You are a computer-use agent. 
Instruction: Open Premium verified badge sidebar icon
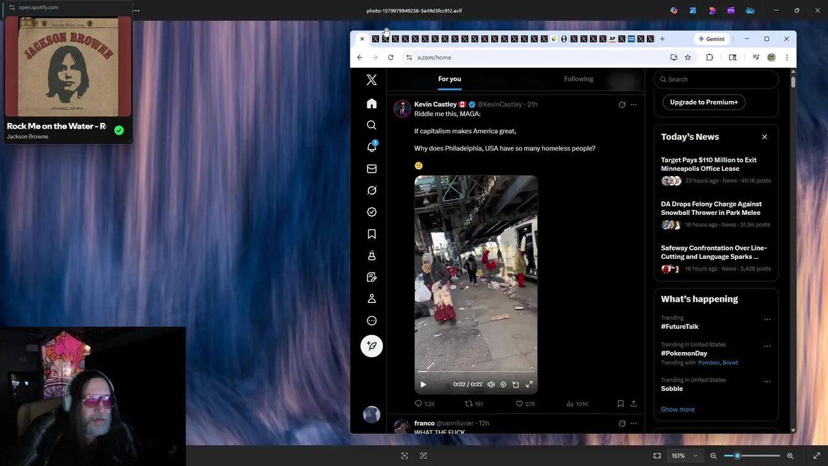tap(371, 212)
